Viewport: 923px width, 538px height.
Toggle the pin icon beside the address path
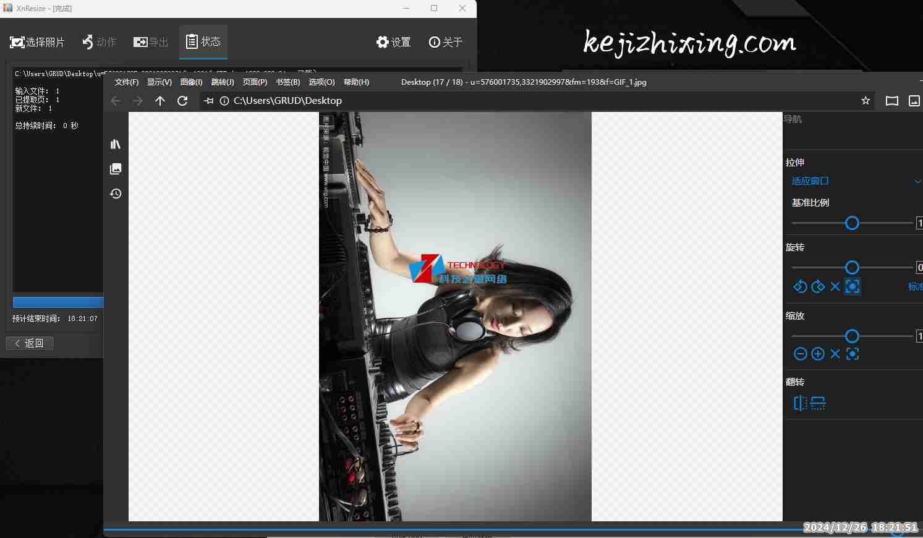(209, 101)
